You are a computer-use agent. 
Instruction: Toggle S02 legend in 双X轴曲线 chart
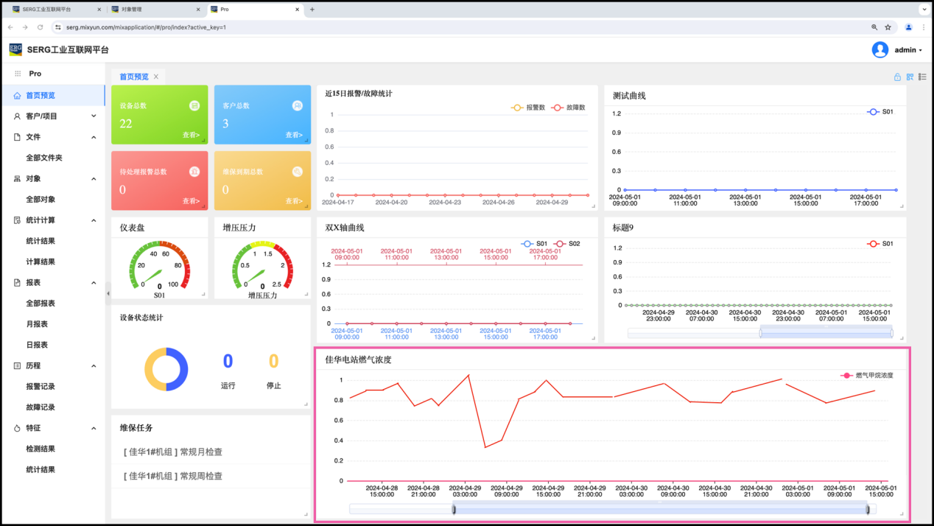click(566, 244)
